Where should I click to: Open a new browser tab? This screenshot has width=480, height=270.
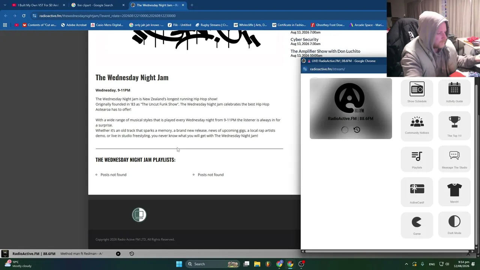pos(192,5)
